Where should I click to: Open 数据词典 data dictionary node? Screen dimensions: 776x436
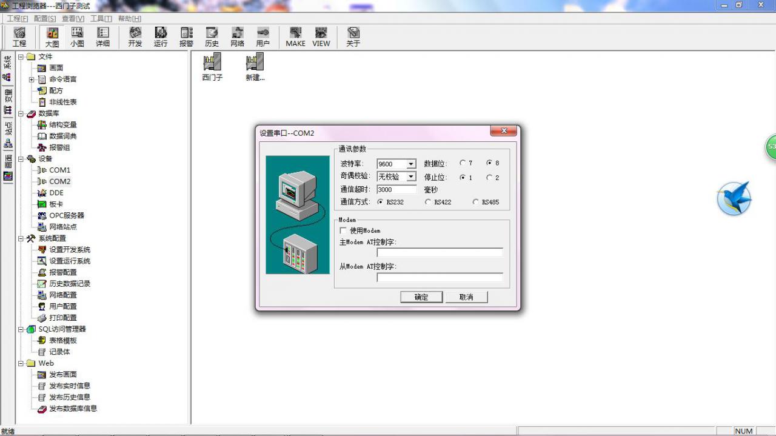[62, 136]
